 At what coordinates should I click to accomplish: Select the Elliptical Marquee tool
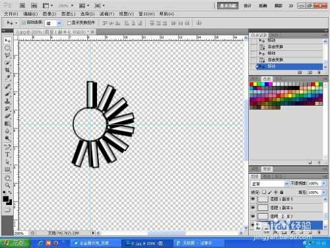pyautogui.click(x=8, y=48)
